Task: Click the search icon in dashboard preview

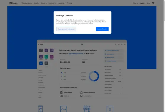Action: (116, 44)
